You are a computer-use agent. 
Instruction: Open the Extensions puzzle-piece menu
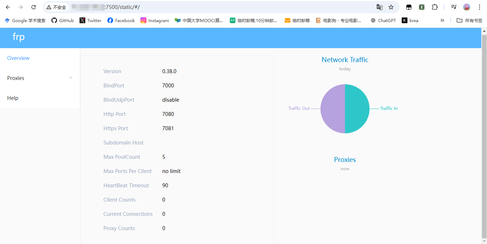point(434,7)
